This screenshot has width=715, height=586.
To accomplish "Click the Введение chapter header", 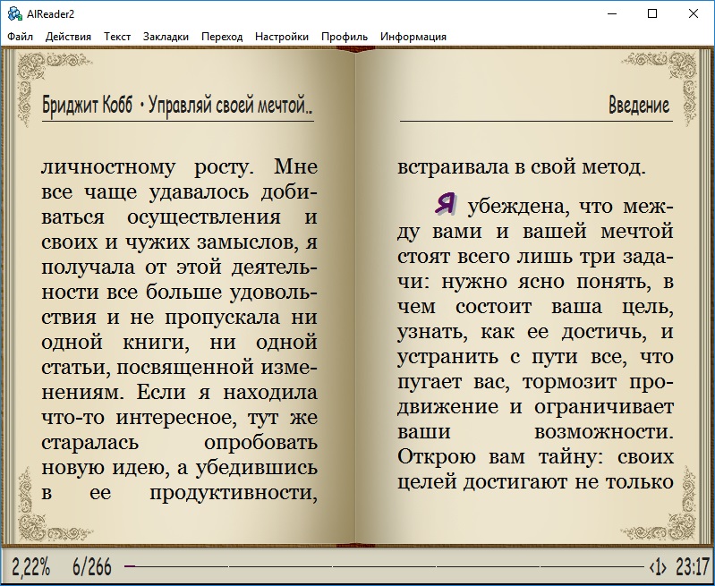I will [x=639, y=105].
